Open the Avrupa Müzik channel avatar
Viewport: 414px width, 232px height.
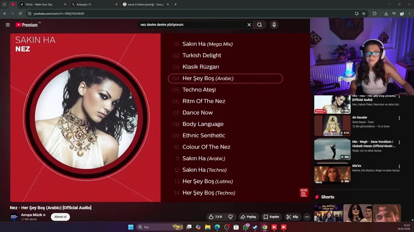[x=14, y=217]
